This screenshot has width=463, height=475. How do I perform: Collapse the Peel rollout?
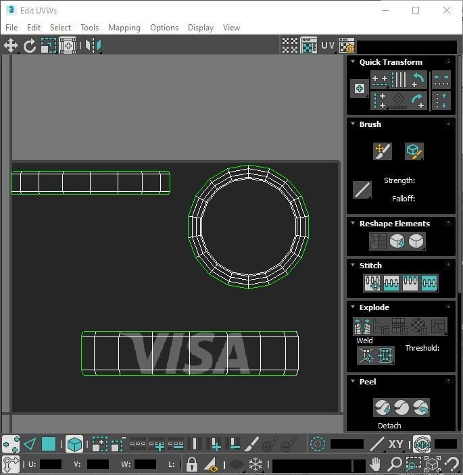pyautogui.click(x=353, y=381)
